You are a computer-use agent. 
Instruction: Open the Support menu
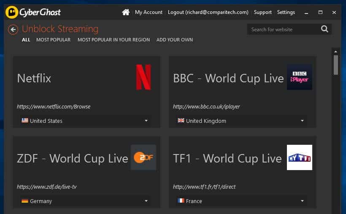[262, 12]
